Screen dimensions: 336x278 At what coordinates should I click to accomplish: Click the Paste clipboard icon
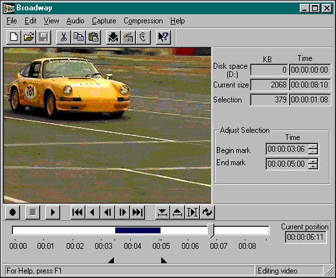[93, 38]
